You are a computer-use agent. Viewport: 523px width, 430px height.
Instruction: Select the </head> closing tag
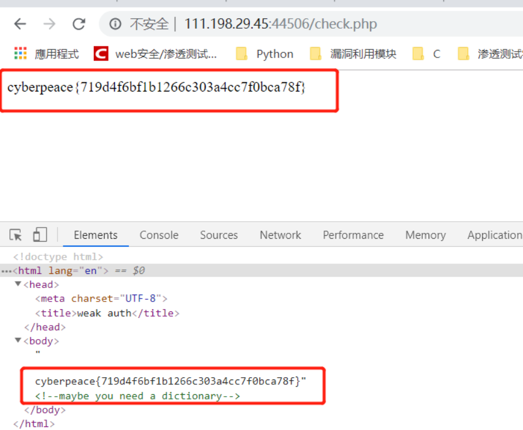(45, 327)
